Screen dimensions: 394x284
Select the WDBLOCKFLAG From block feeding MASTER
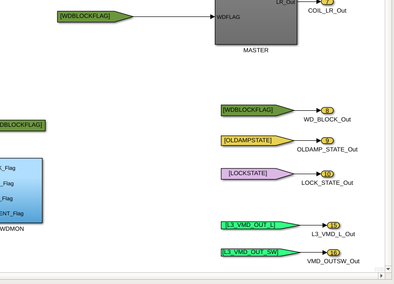95,16
